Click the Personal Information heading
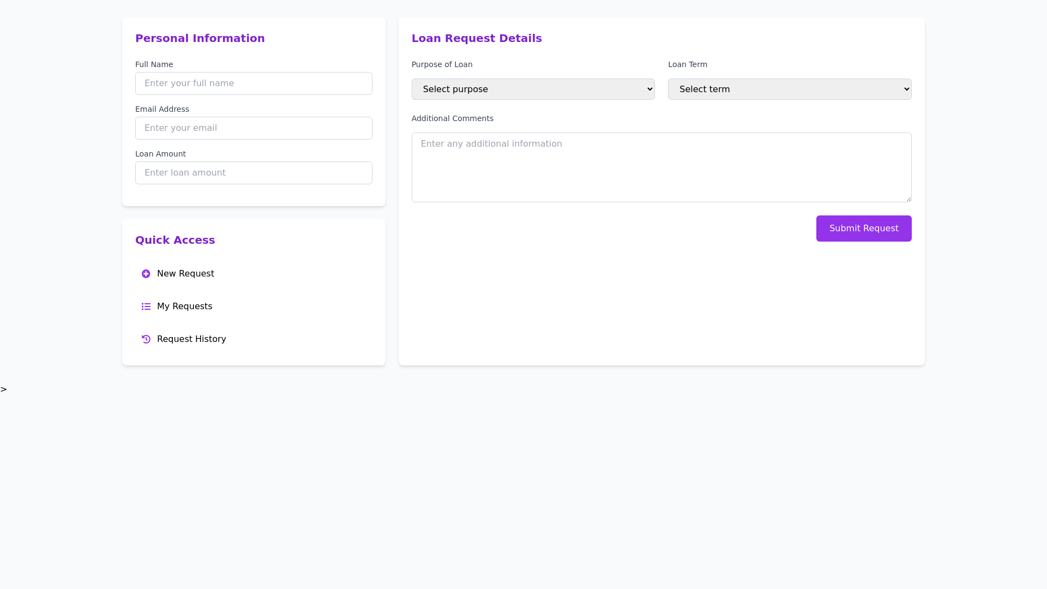This screenshot has width=1047, height=589. coord(200,38)
